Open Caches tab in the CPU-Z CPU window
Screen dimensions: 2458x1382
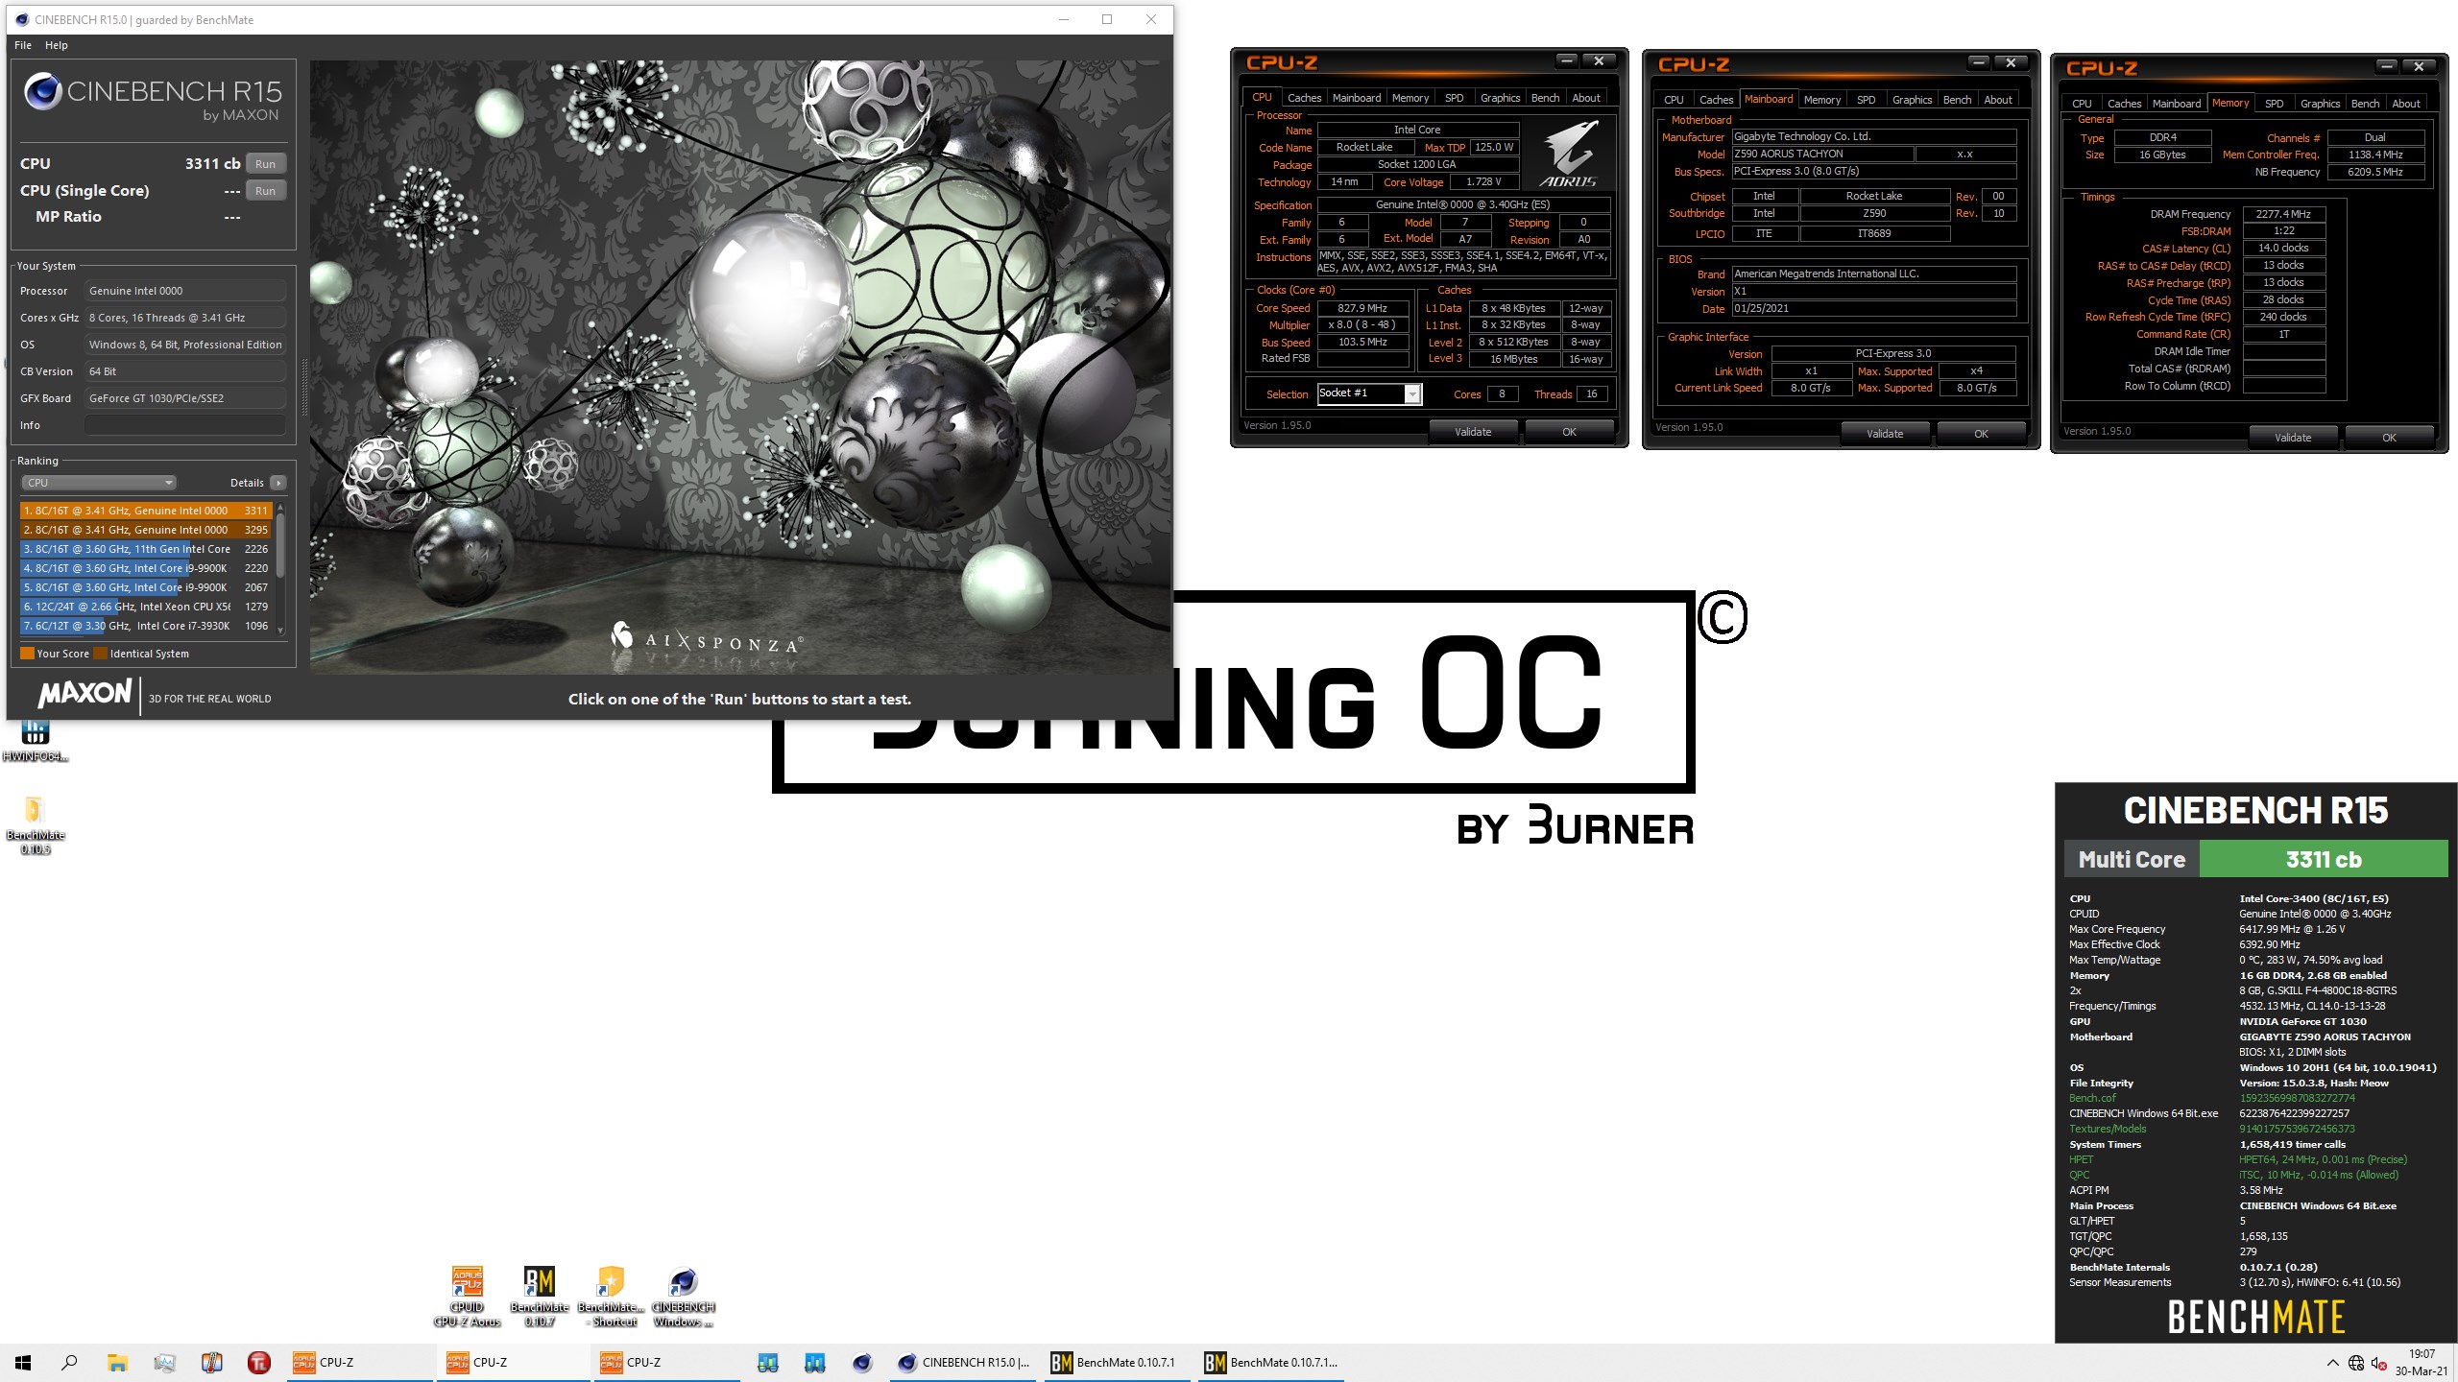pos(1304,98)
